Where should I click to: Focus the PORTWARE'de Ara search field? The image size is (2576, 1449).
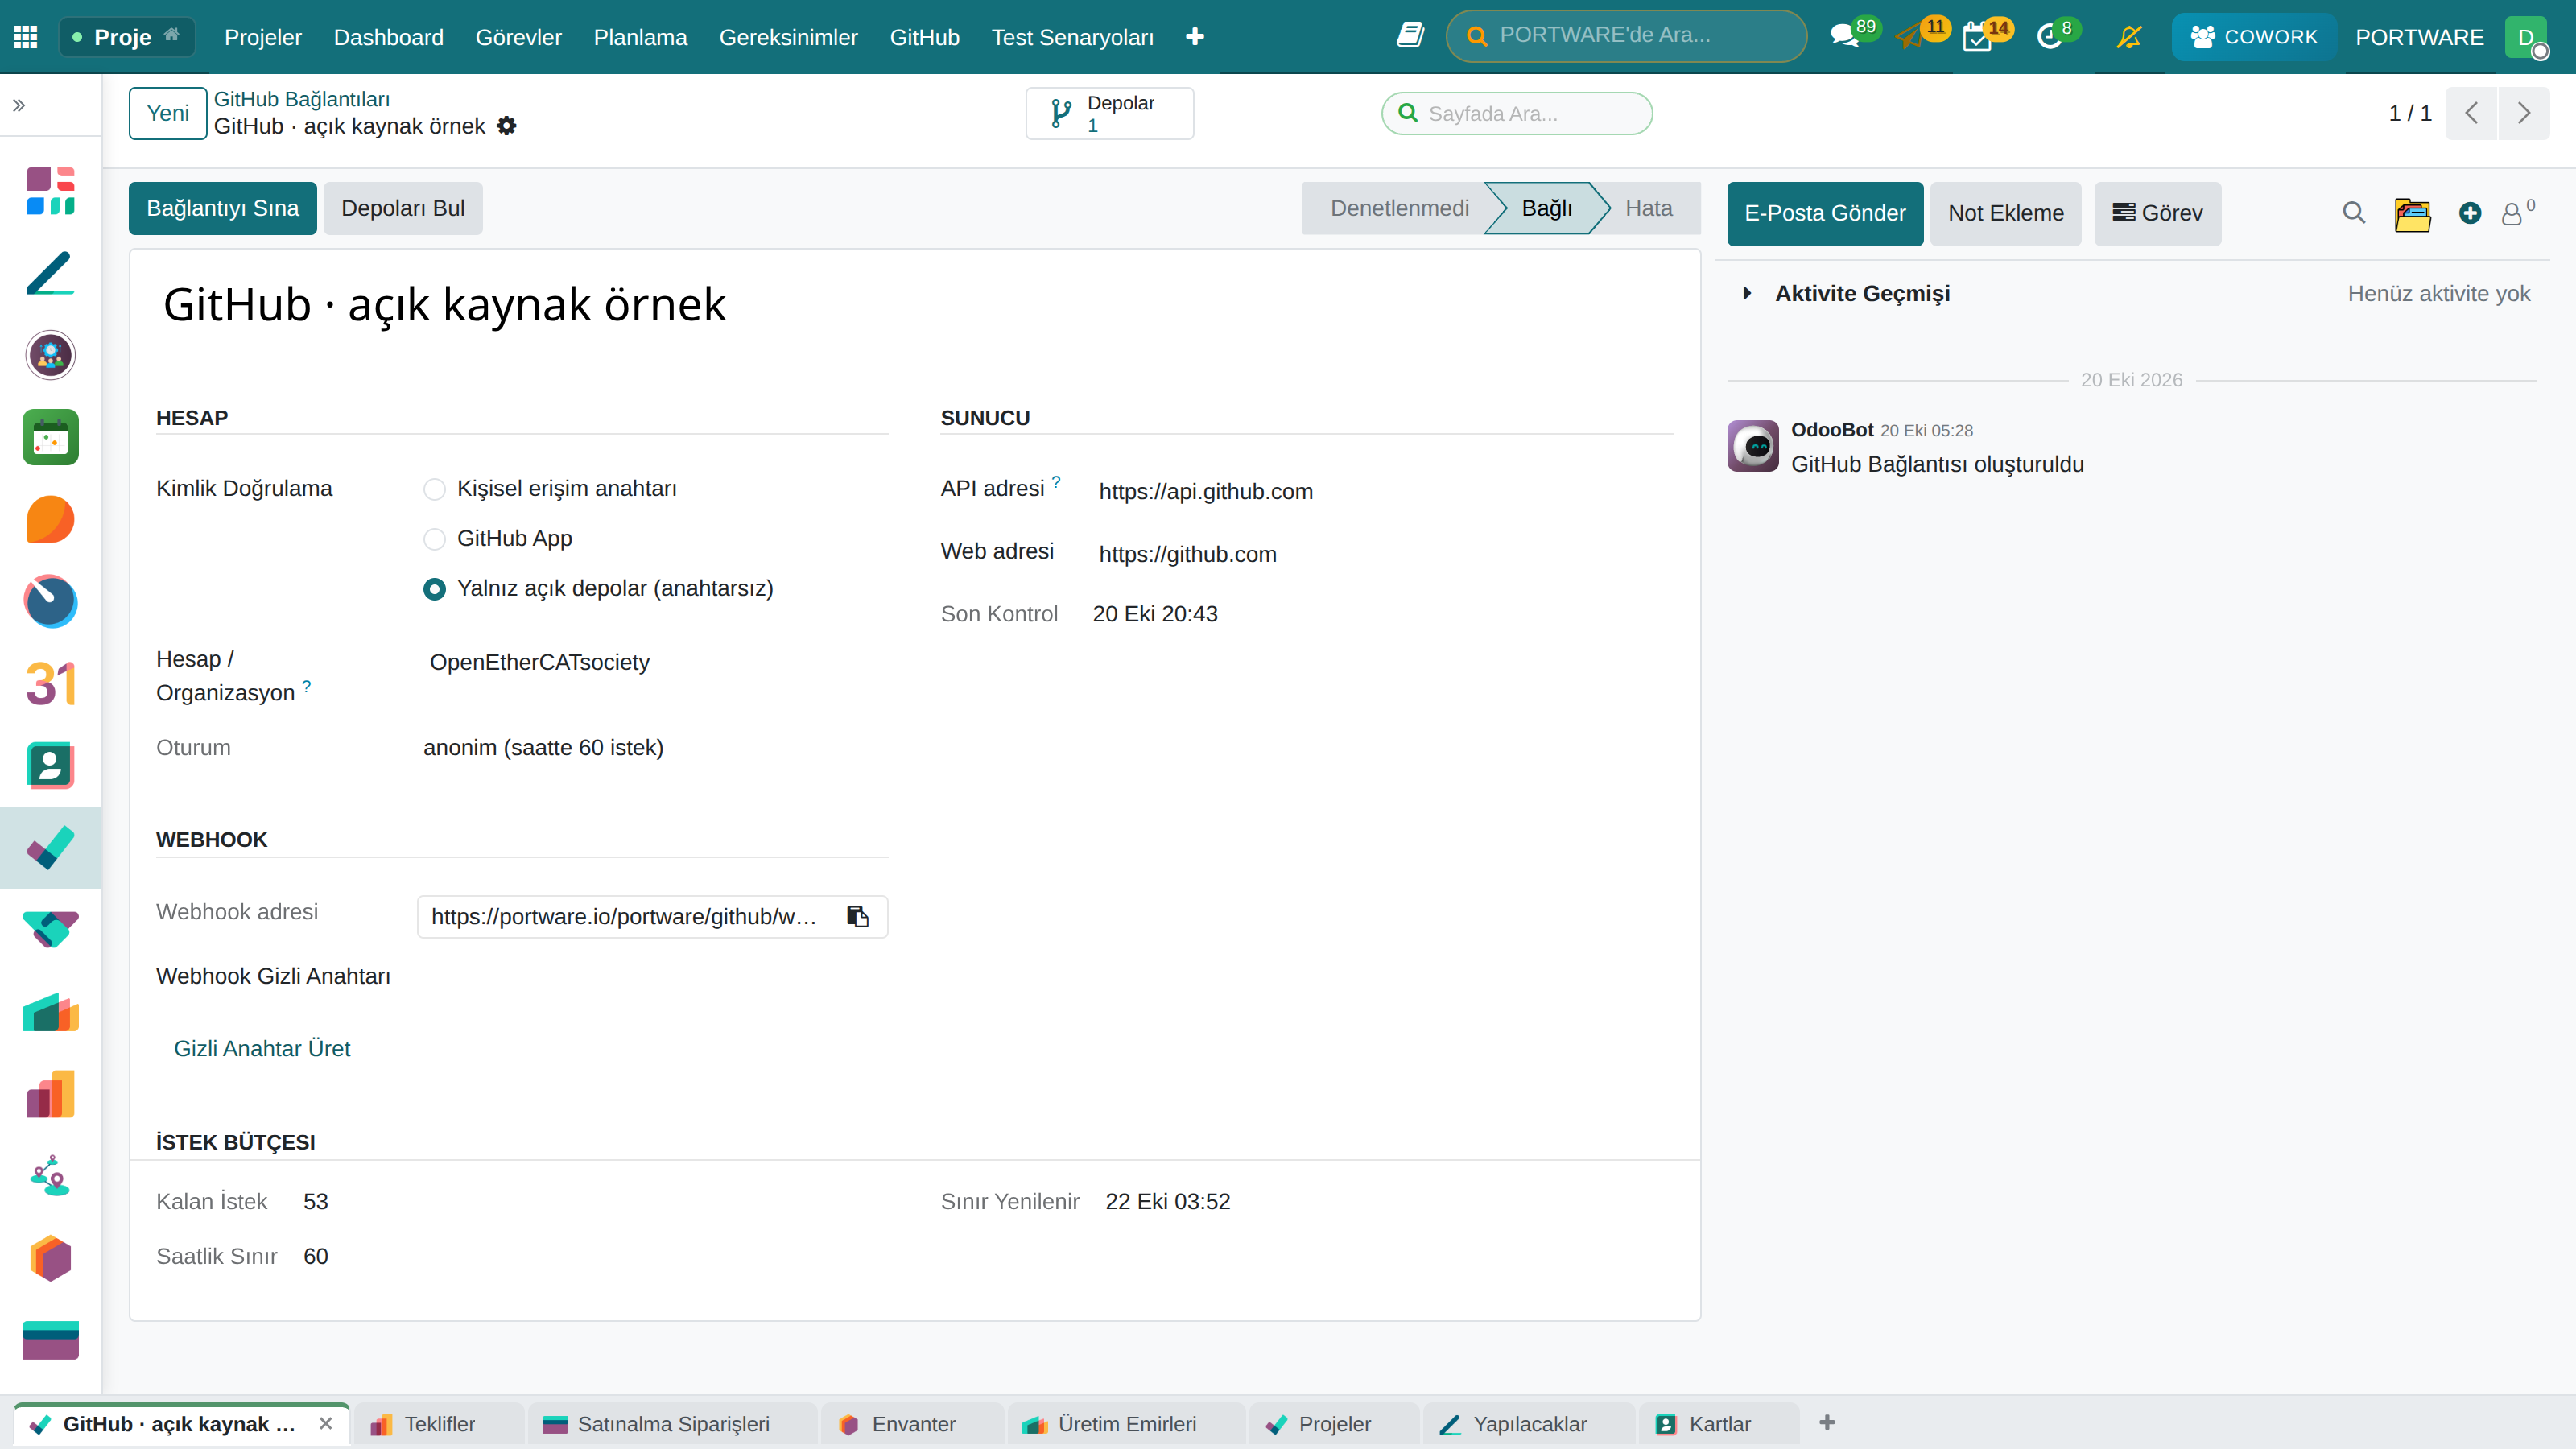coord(1626,36)
